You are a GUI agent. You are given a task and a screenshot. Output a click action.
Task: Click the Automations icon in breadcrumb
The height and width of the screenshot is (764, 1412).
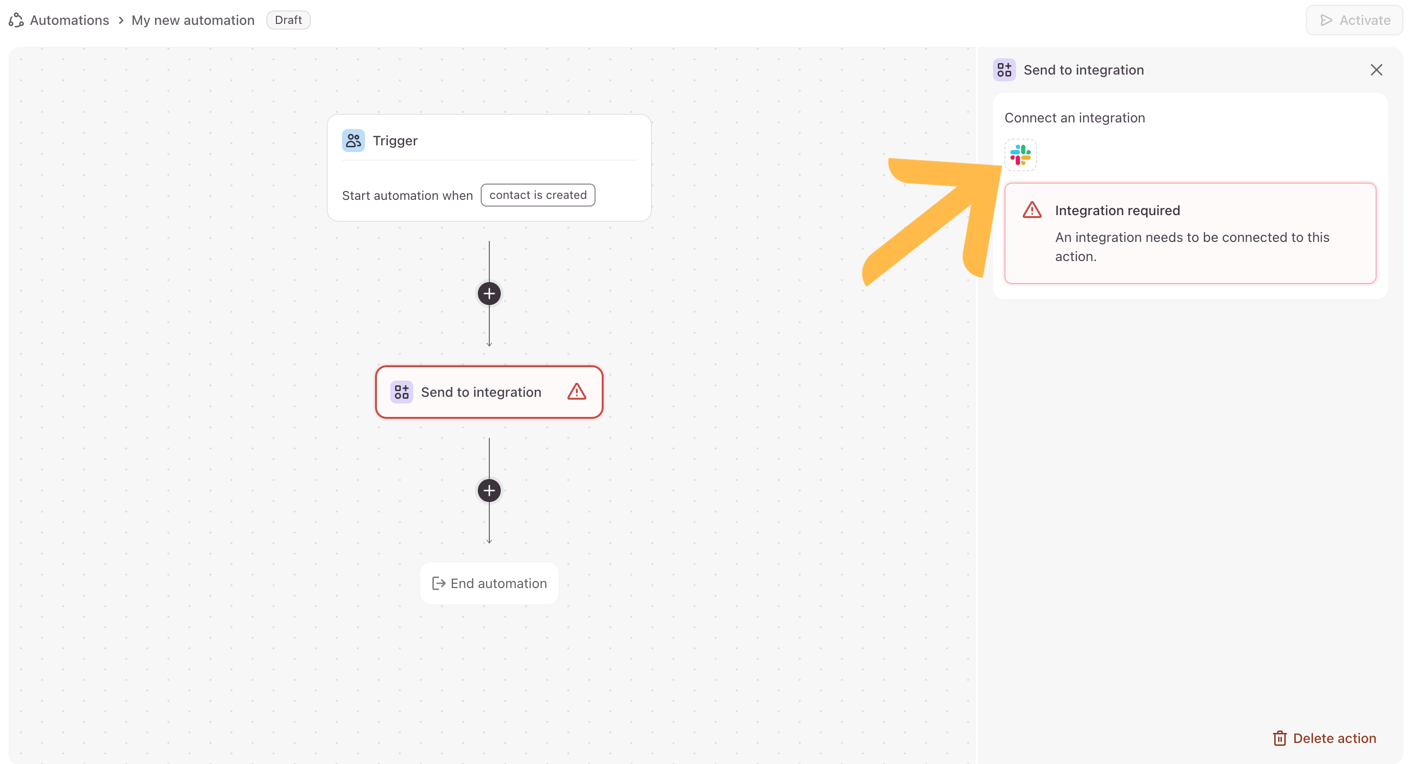coord(16,20)
